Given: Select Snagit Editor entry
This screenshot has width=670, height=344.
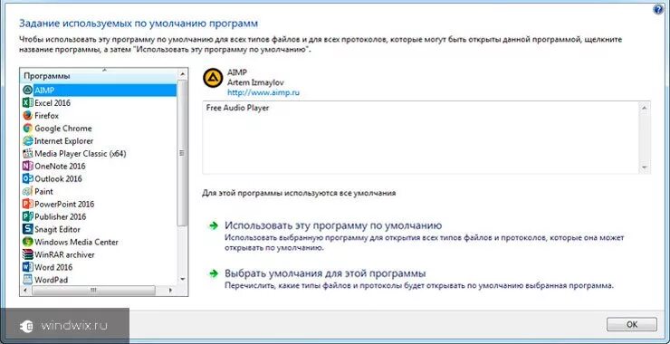Looking at the screenshot, I should (x=57, y=229).
